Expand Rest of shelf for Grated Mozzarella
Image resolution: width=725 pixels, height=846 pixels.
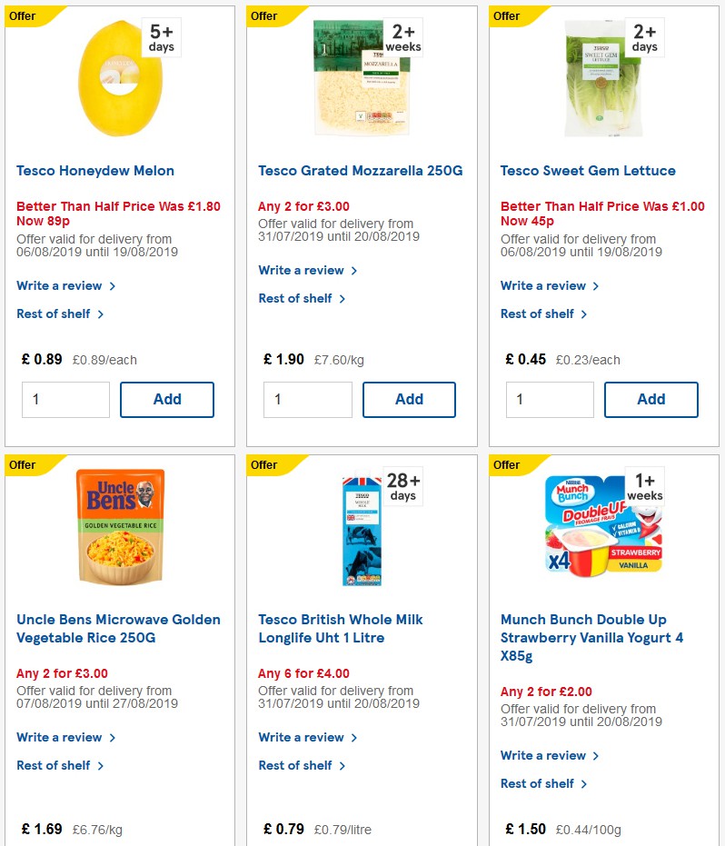(x=298, y=298)
